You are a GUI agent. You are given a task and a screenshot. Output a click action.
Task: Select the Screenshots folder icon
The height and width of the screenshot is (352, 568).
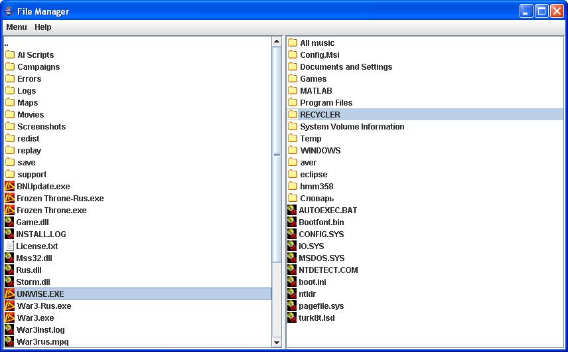(x=10, y=126)
